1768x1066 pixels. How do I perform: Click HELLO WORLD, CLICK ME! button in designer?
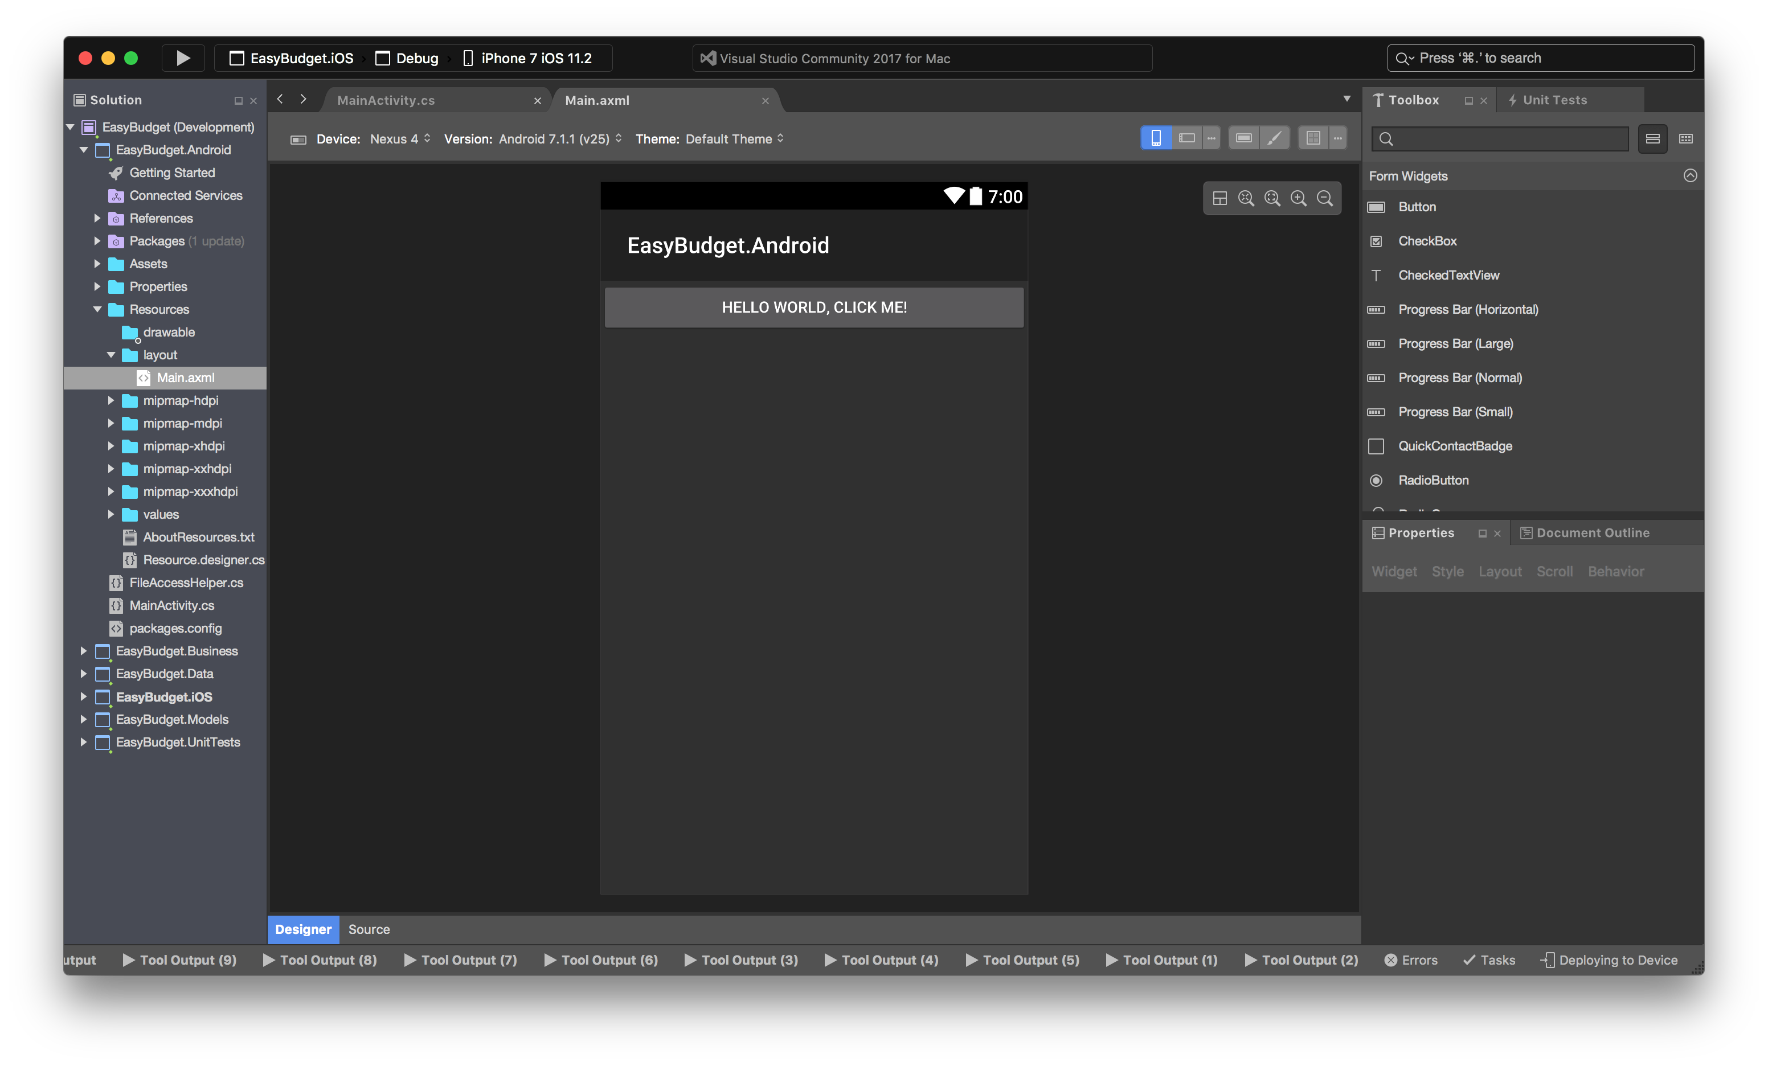(814, 307)
